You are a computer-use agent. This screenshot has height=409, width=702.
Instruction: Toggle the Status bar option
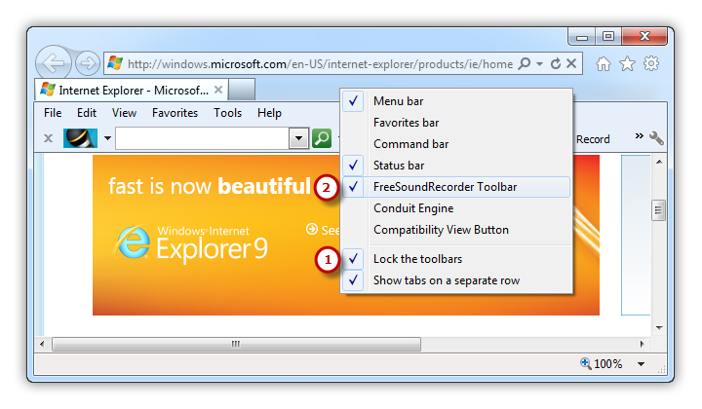(456, 166)
